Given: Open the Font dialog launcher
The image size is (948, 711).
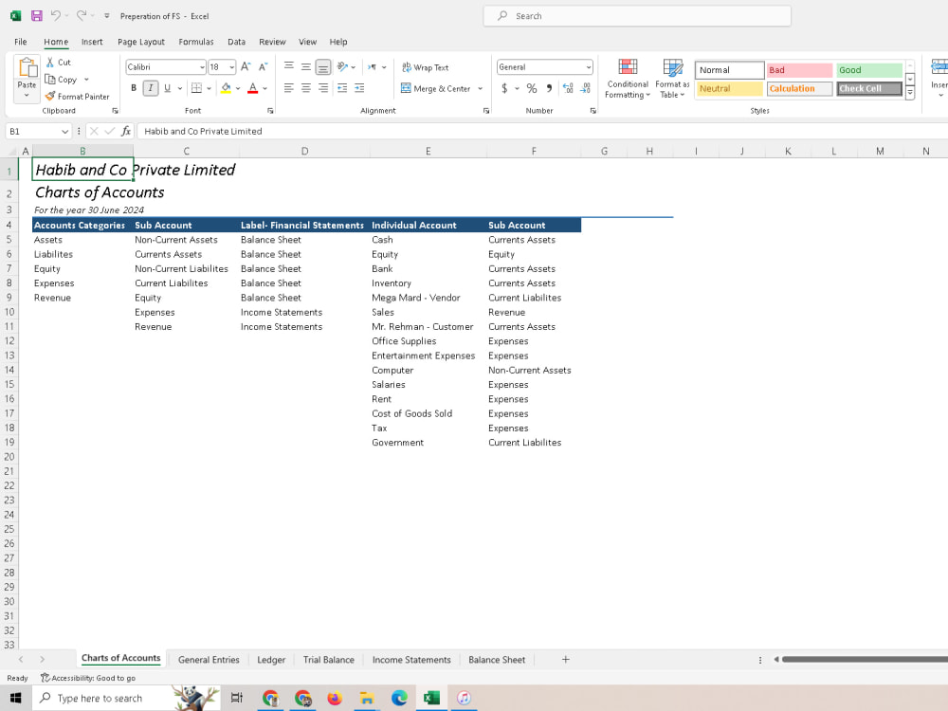Looking at the screenshot, I should (x=270, y=111).
